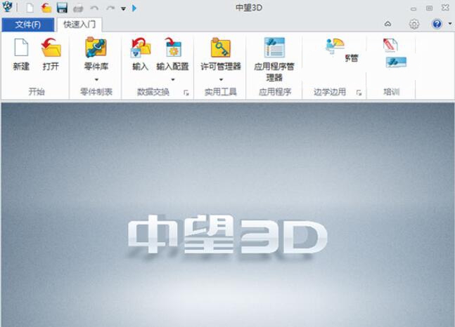Select the 快速入门 tab
The width and height of the screenshot is (455, 327).
[79, 25]
